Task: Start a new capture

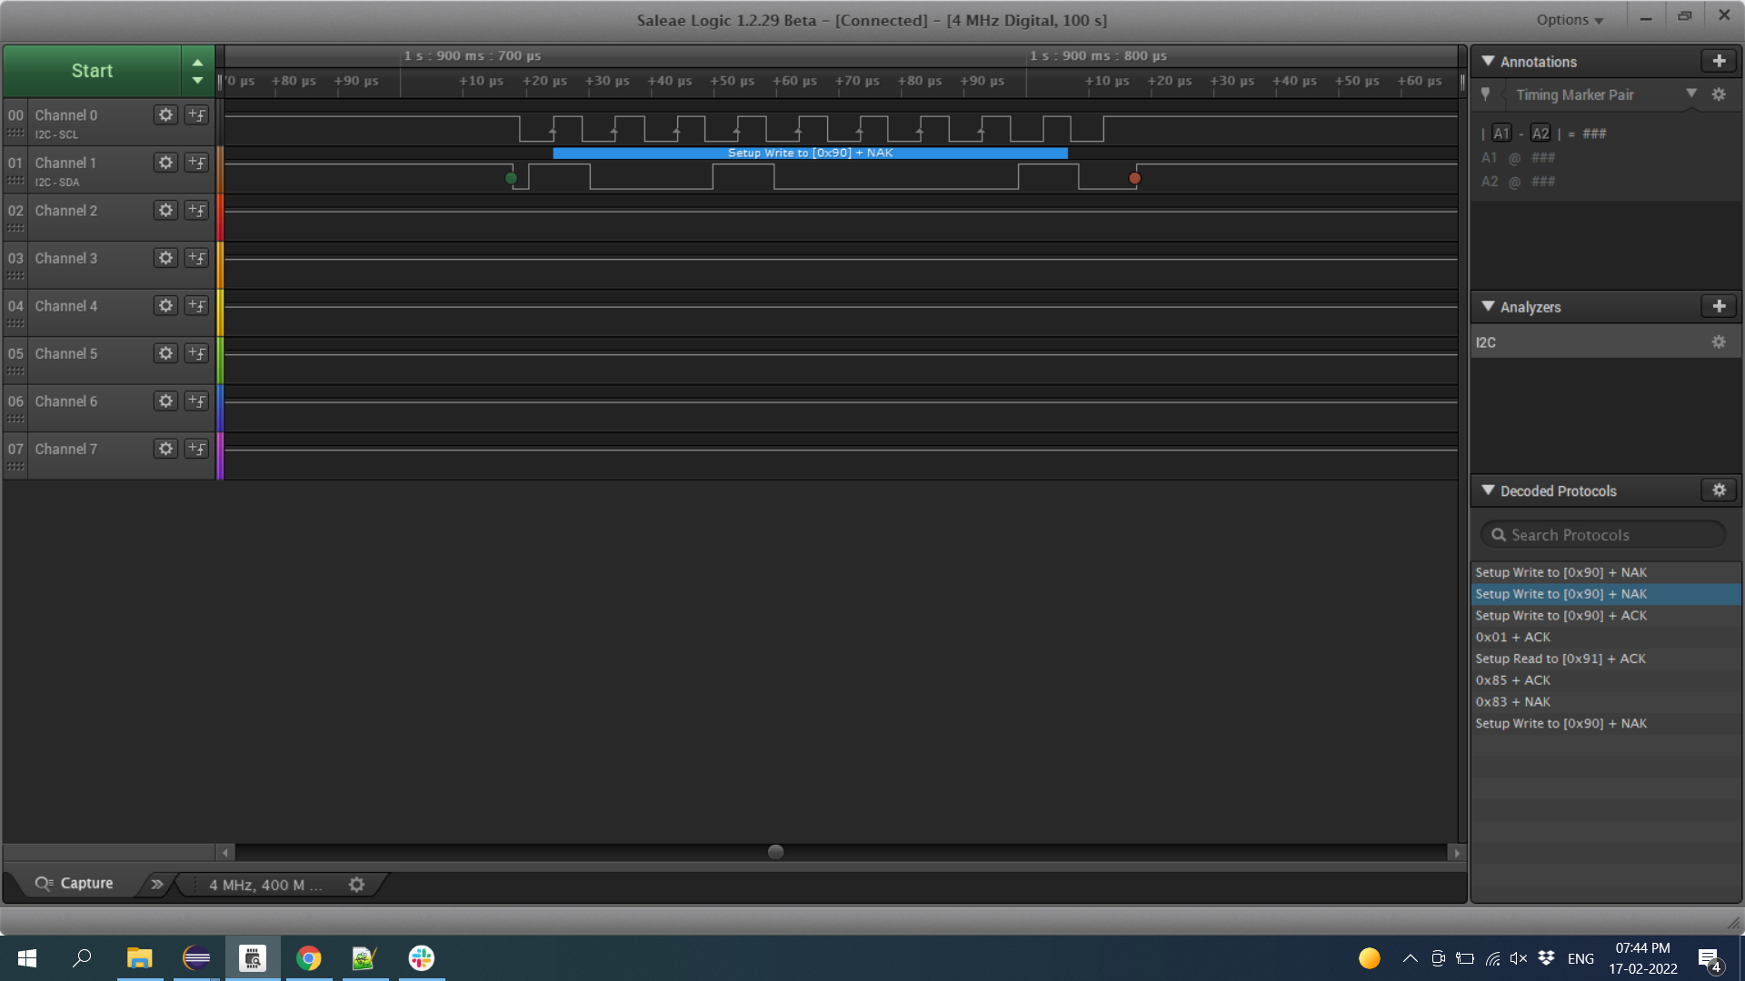Action: point(92,71)
